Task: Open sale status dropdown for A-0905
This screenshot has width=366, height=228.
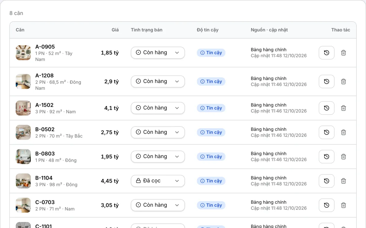Action: [158, 53]
